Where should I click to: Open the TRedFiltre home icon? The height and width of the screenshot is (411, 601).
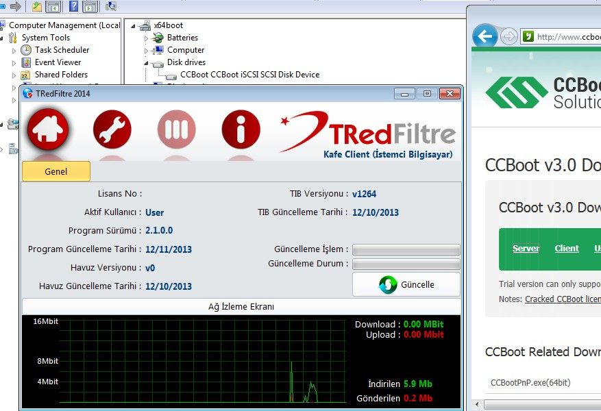tap(48, 129)
